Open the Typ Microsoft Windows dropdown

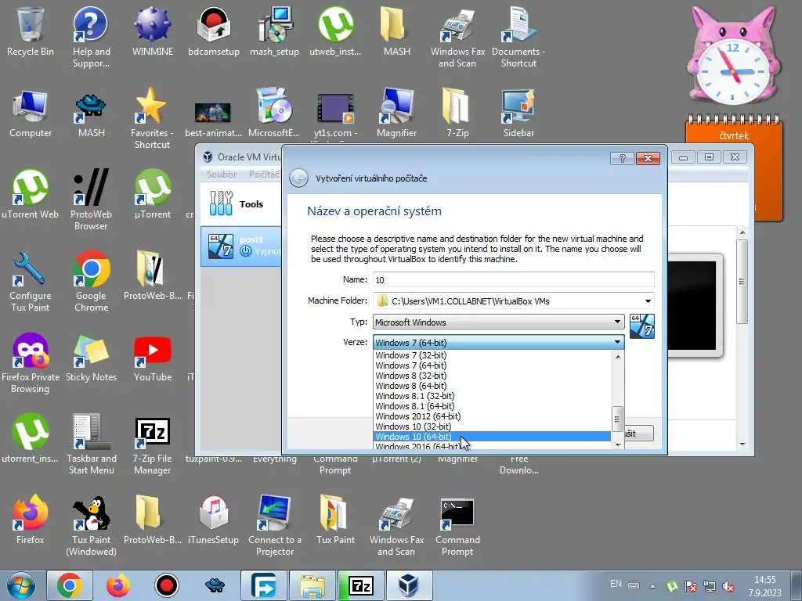[x=499, y=322]
